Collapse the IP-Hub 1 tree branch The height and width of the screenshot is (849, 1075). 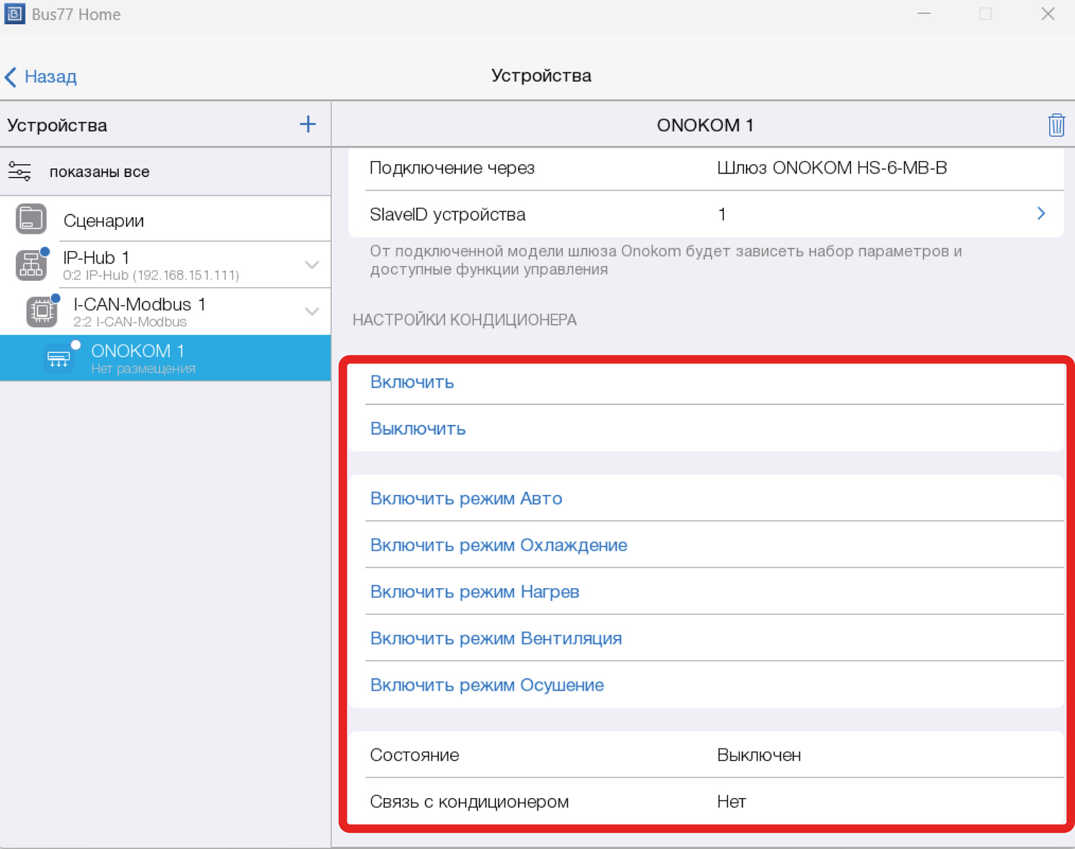click(x=312, y=265)
